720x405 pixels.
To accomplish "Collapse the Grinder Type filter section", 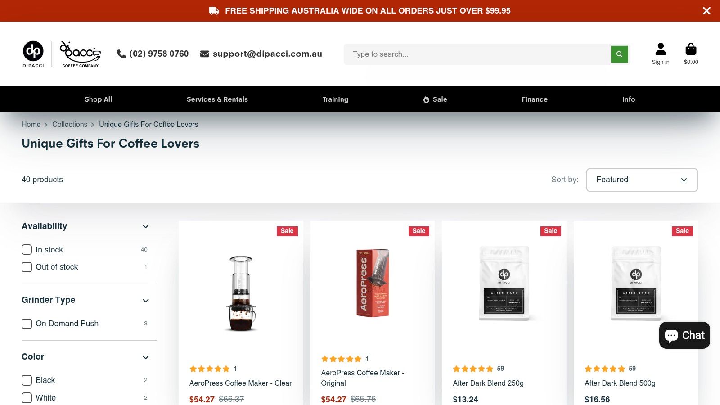I will [x=145, y=301].
